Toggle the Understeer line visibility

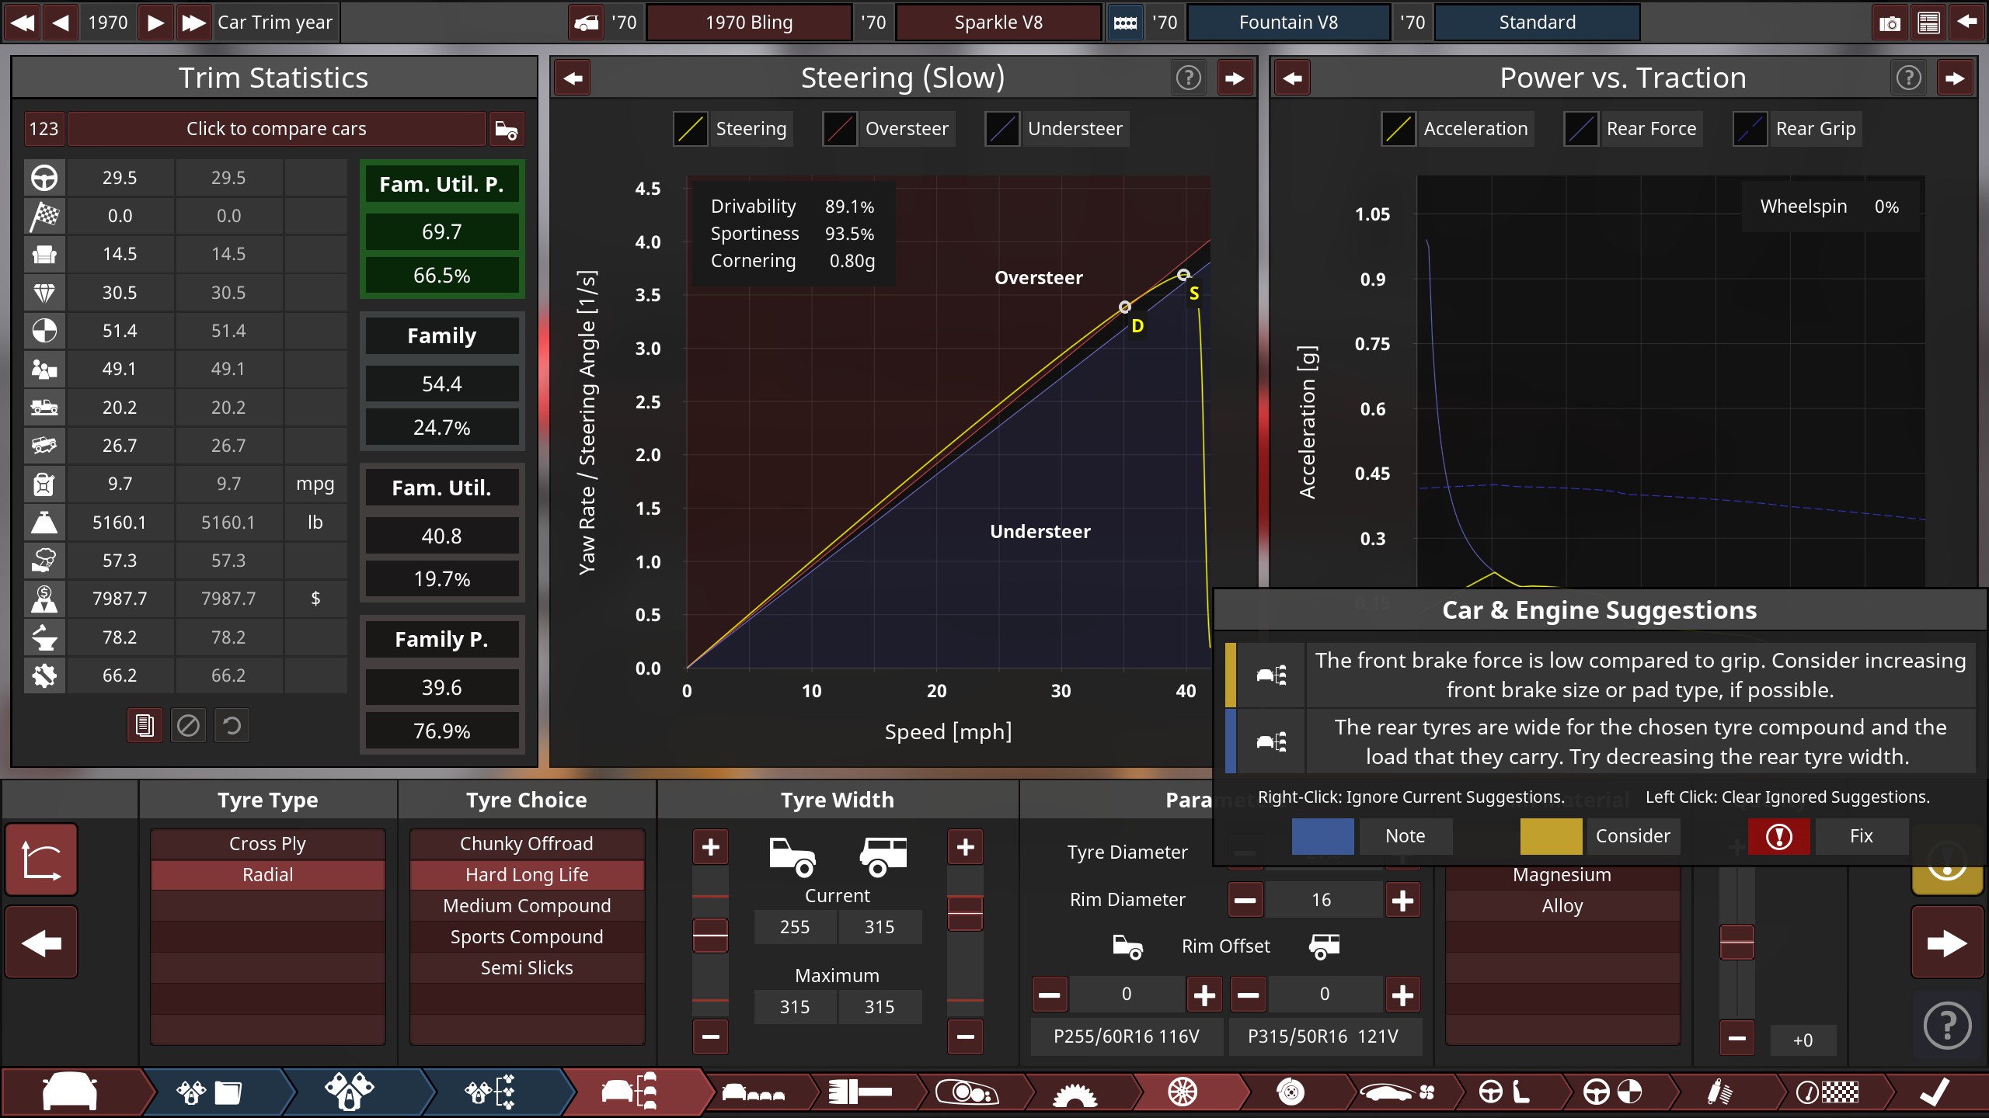1002,129
